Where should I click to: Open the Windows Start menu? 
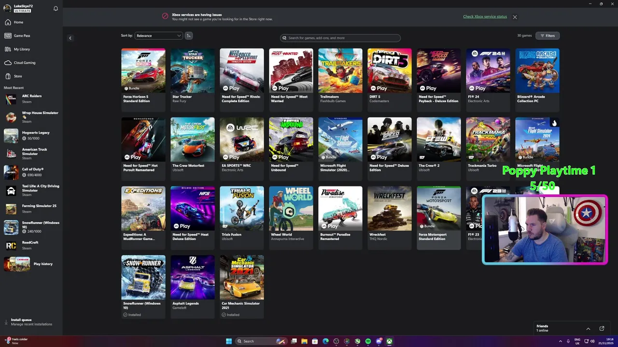tap(229, 341)
